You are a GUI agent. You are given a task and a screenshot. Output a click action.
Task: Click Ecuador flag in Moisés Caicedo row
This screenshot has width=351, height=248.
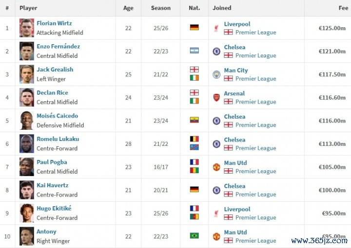194,120
